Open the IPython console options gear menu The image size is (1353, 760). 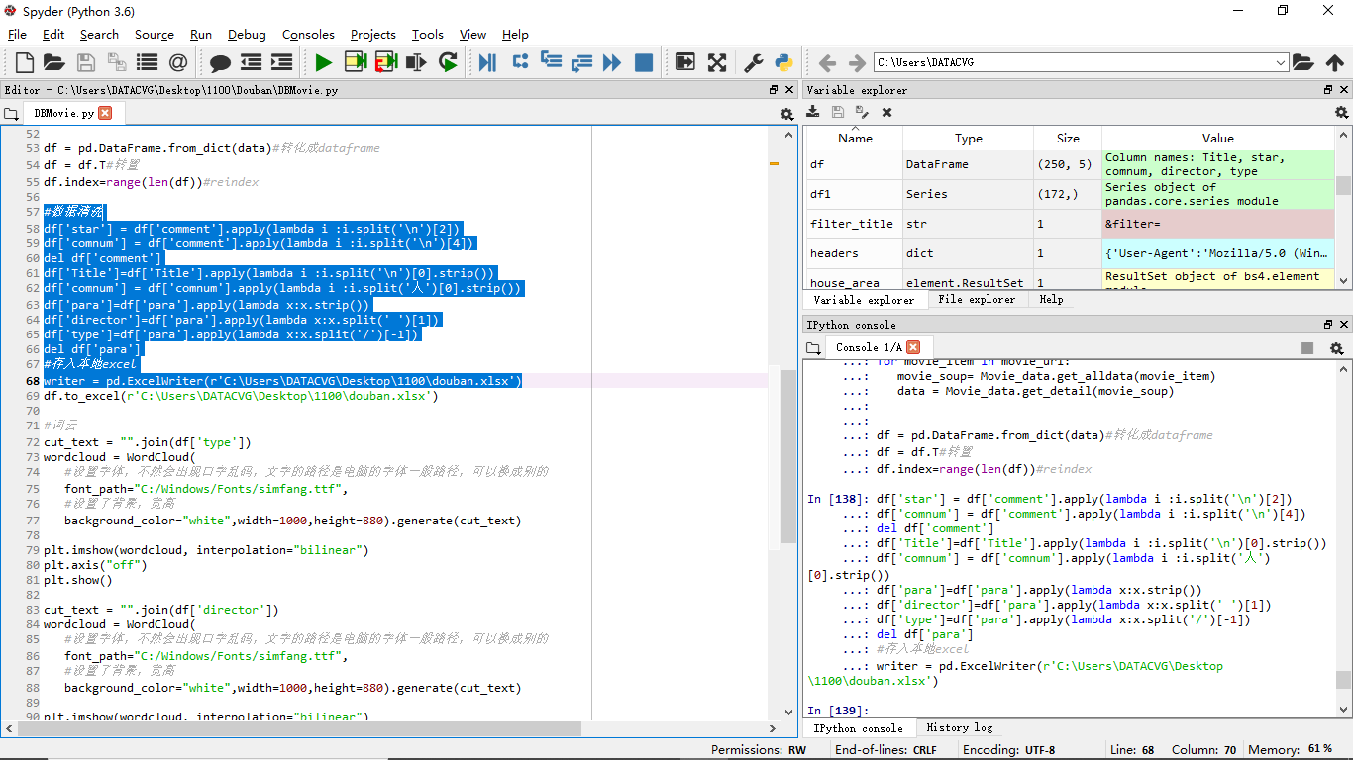[x=1336, y=348]
